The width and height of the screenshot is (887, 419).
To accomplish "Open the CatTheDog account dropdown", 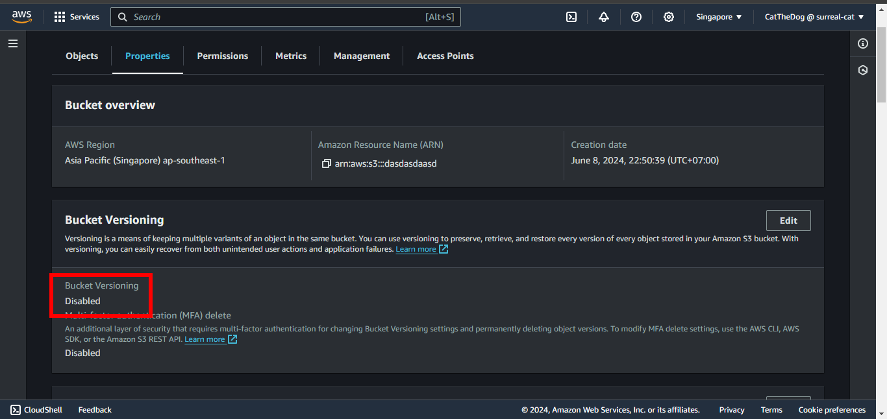I will 814,17.
